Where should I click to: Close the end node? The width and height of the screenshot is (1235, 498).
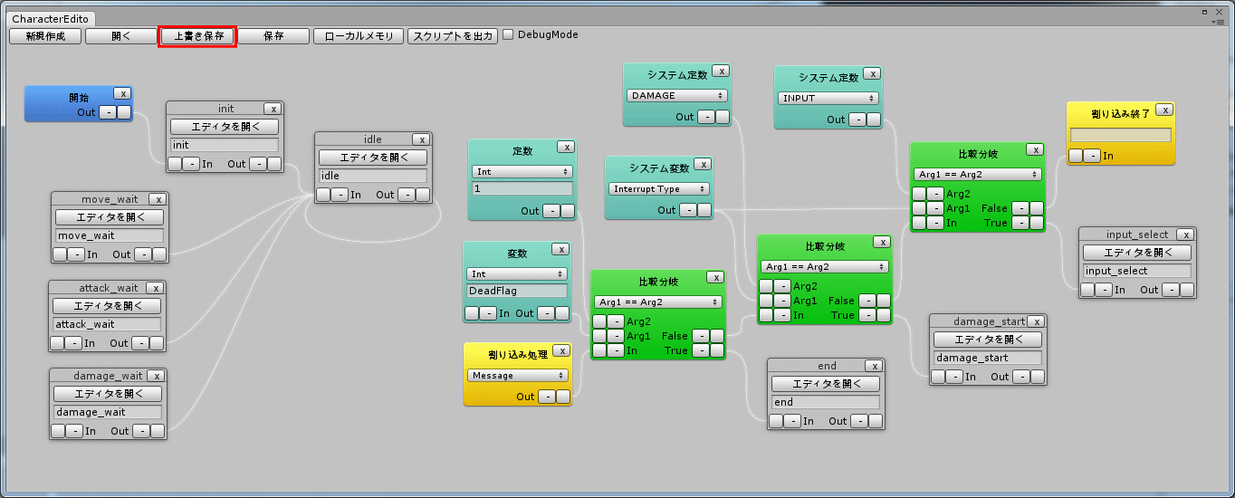tap(874, 366)
